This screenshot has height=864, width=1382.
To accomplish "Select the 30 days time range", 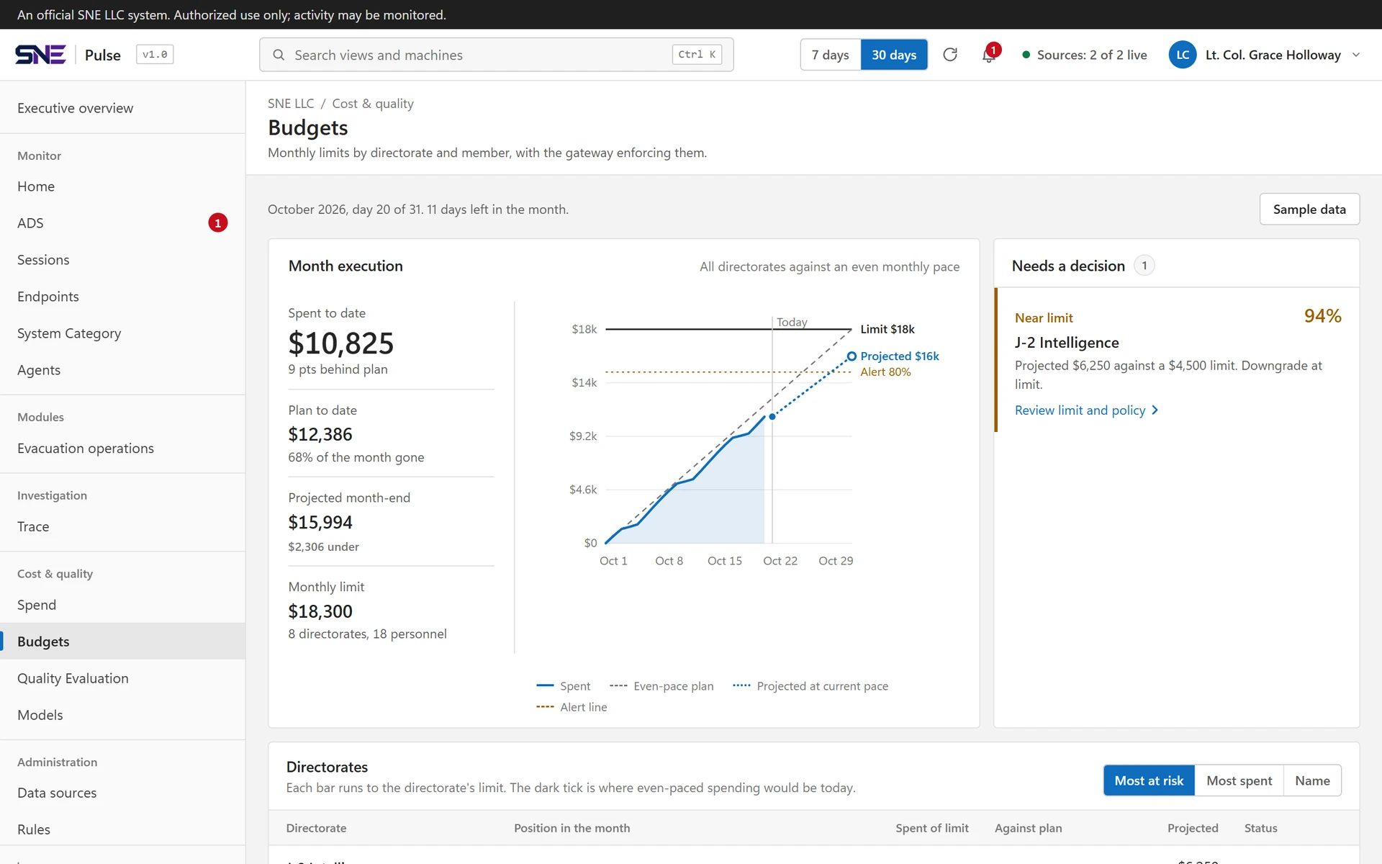I will [x=894, y=55].
